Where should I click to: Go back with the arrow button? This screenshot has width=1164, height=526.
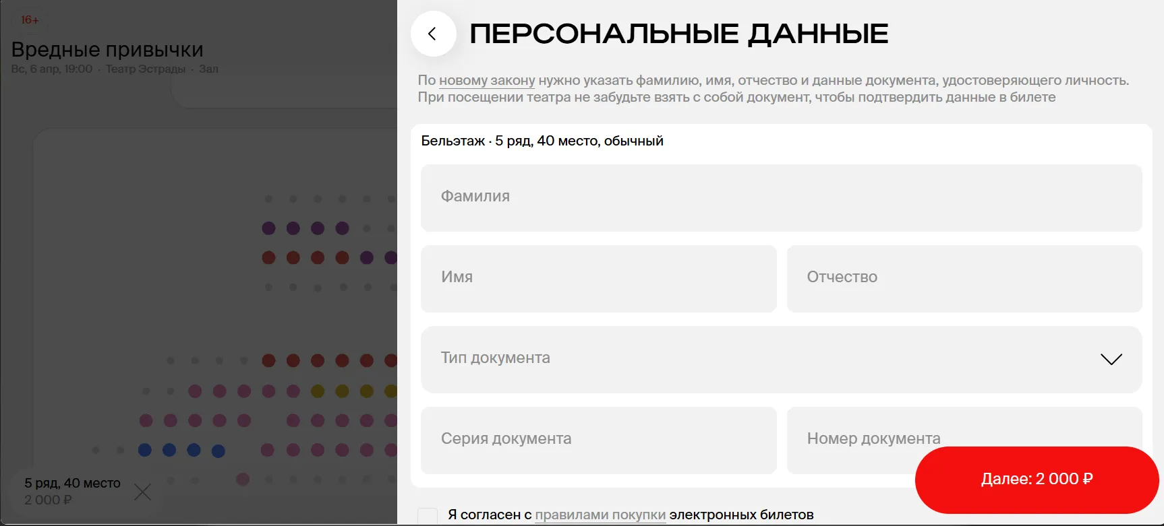433,34
